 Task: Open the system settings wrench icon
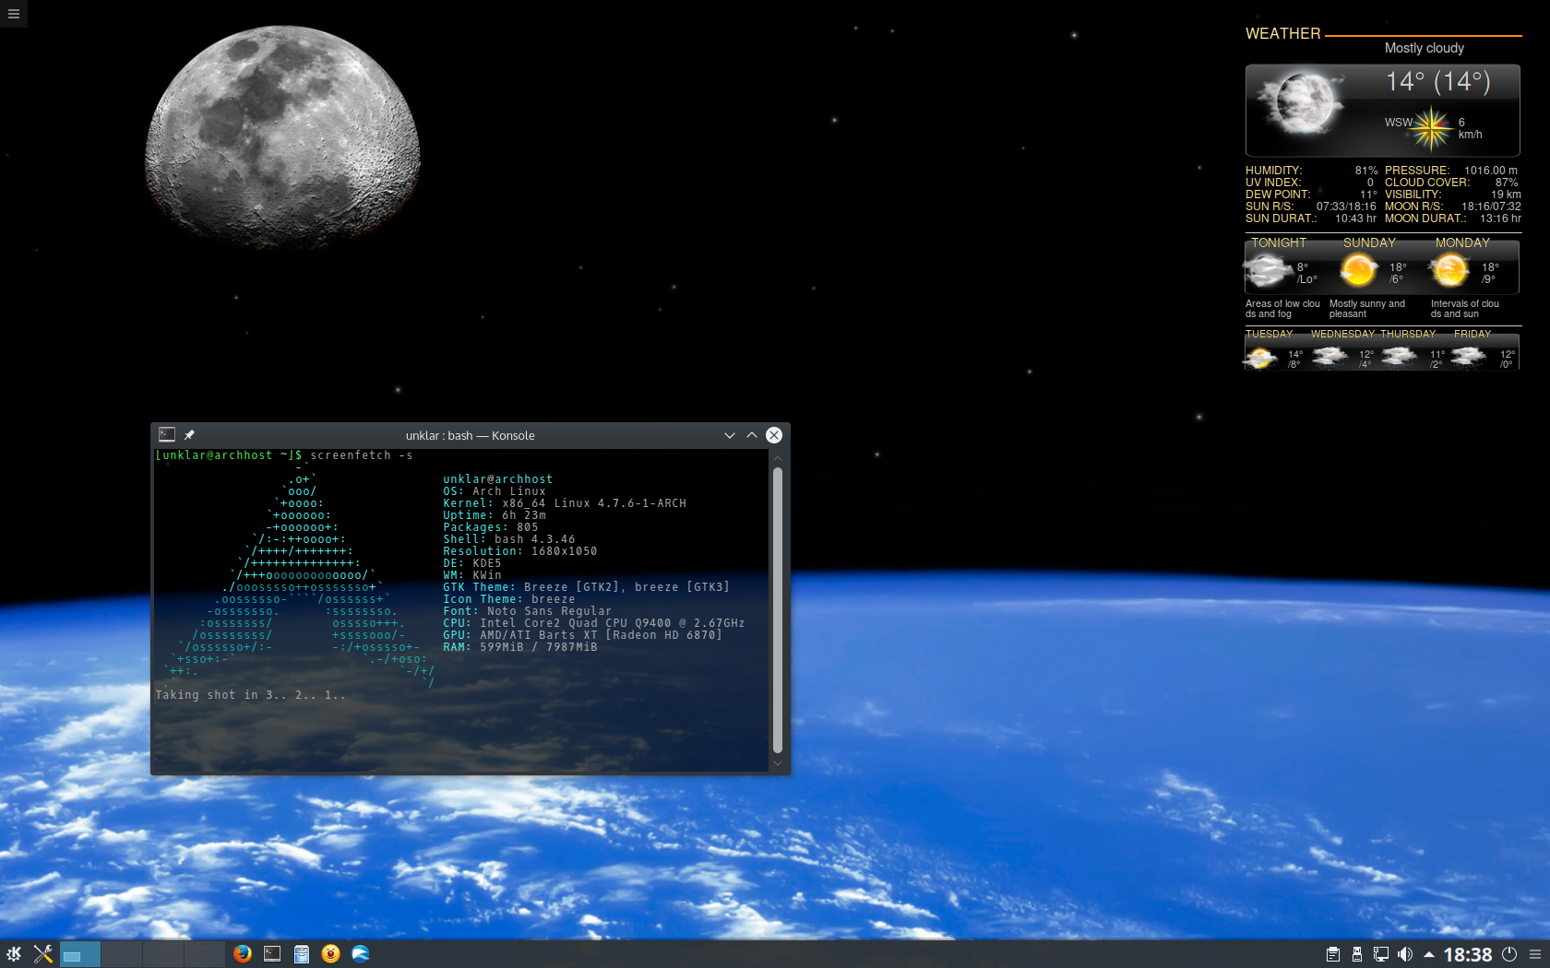click(42, 954)
